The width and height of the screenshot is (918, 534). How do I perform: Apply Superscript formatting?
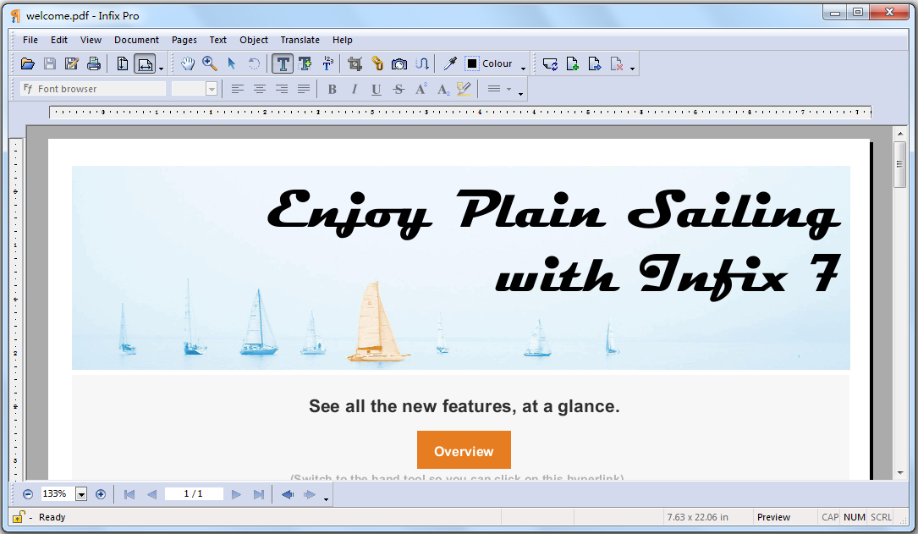point(421,89)
